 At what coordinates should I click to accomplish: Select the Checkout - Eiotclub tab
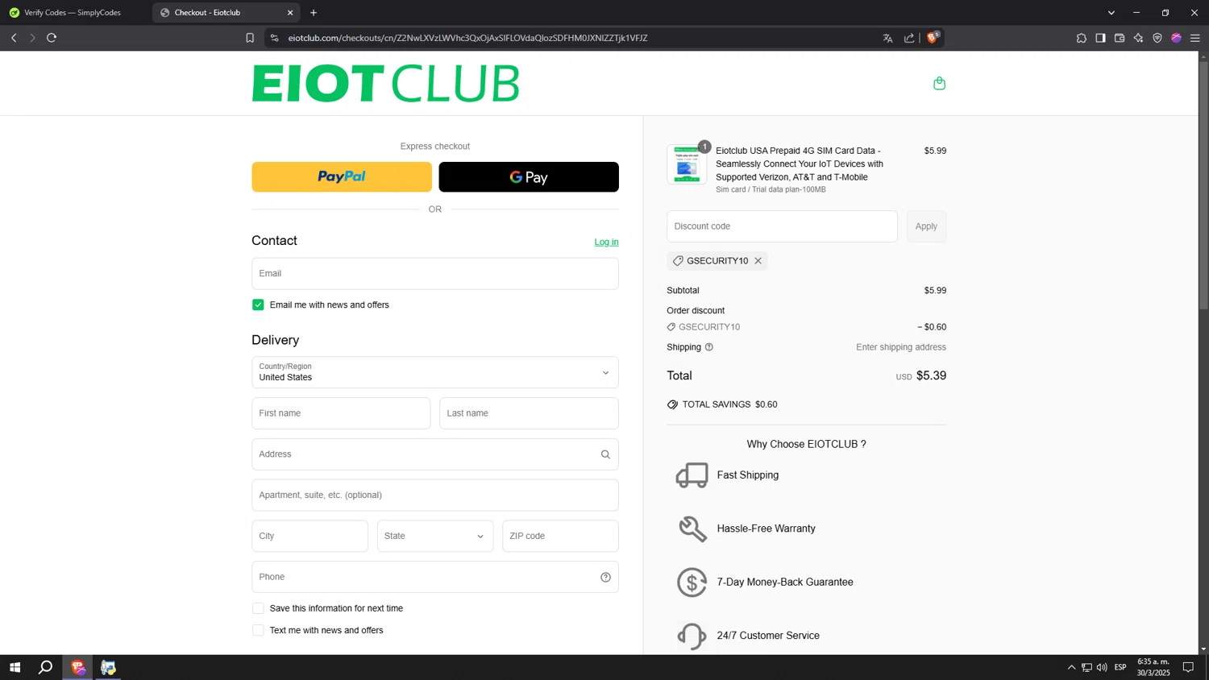tap(226, 13)
